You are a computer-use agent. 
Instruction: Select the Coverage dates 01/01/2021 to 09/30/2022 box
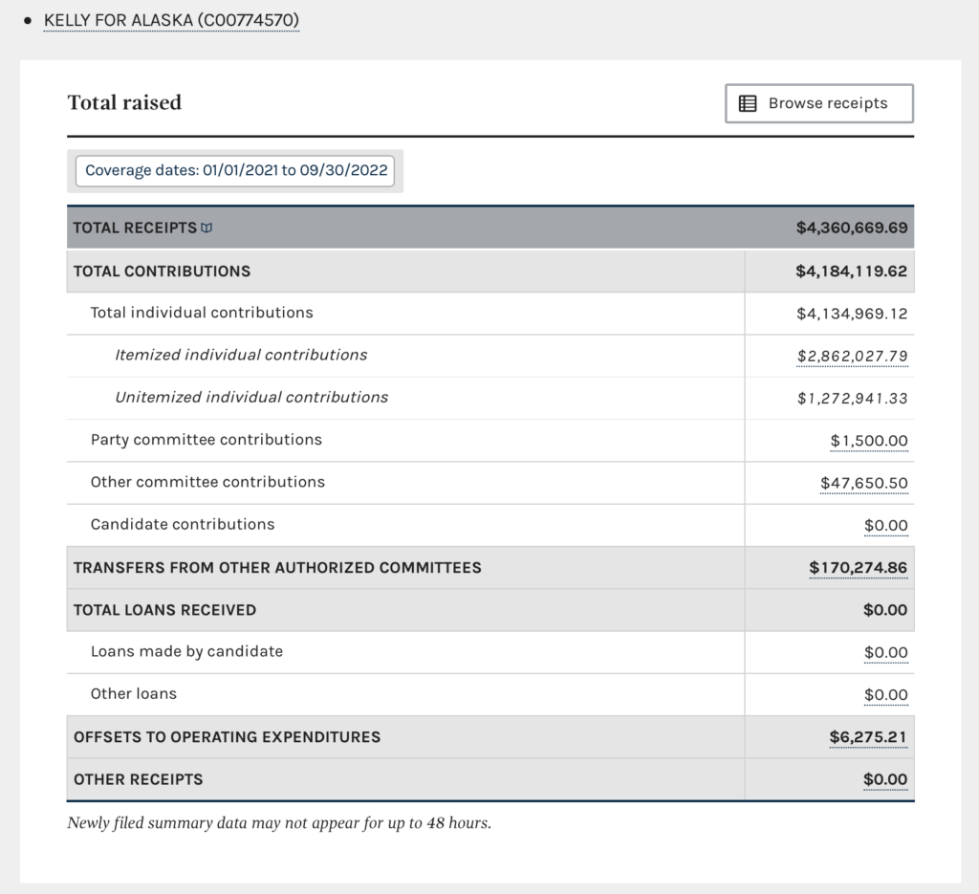click(x=235, y=170)
